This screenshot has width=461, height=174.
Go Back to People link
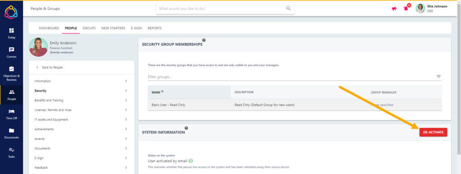52,68
